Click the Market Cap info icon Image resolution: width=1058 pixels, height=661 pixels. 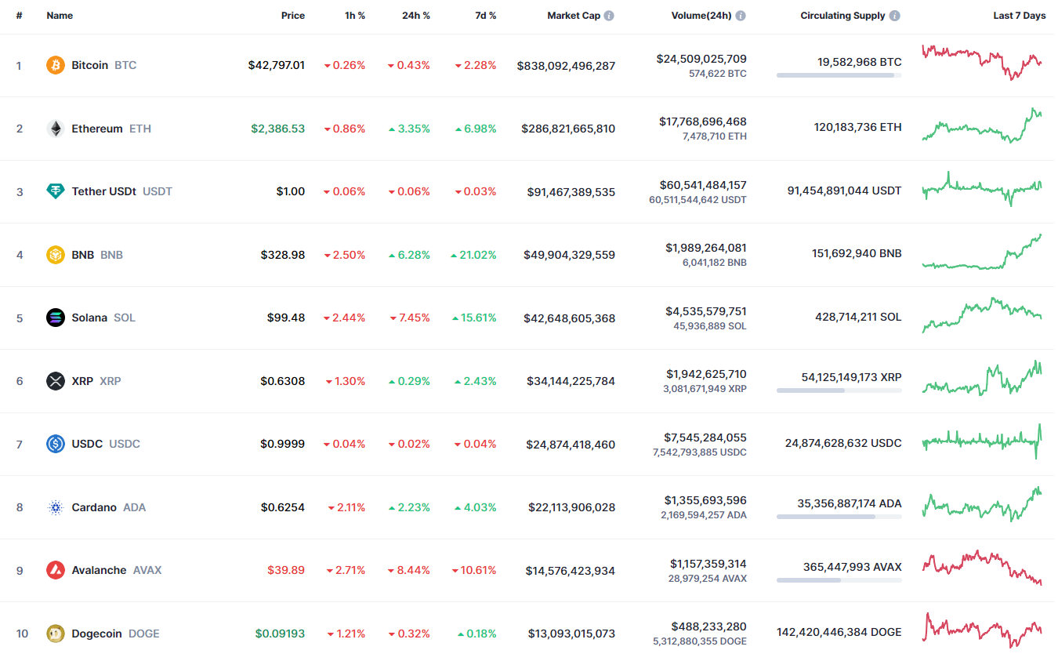tap(609, 16)
